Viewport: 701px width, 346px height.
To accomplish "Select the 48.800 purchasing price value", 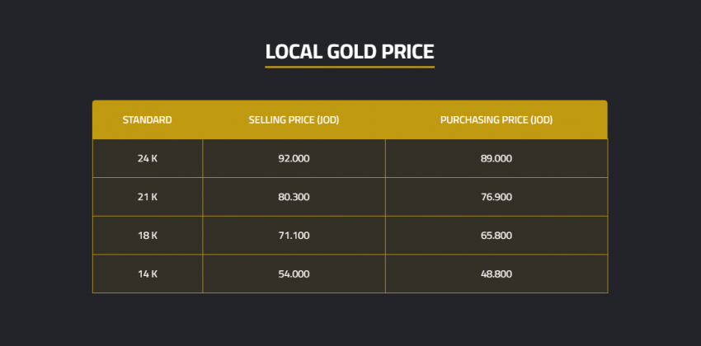I will click(x=496, y=274).
